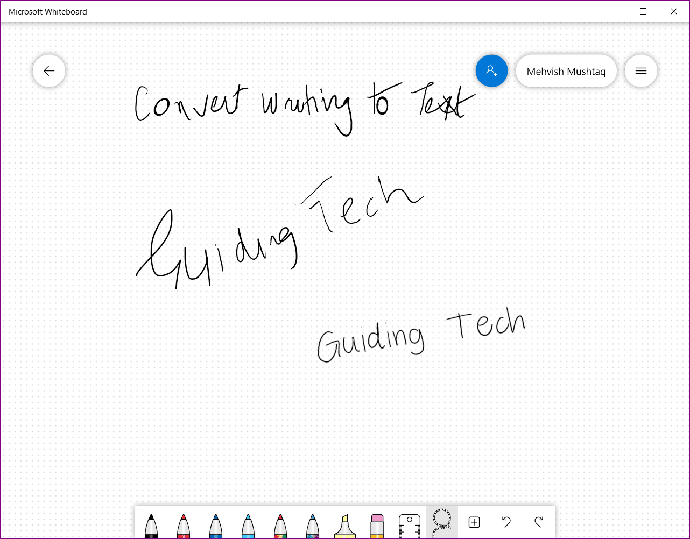Click the large slanted 'Guiding Tech' scribble
Screen dimensions: 690x539
(x=280, y=231)
